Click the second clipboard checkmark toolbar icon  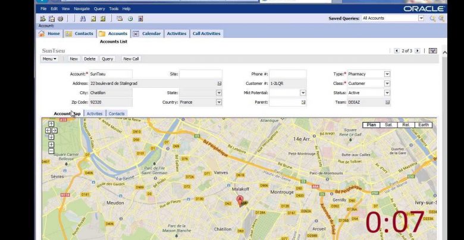[x=103, y=18]
